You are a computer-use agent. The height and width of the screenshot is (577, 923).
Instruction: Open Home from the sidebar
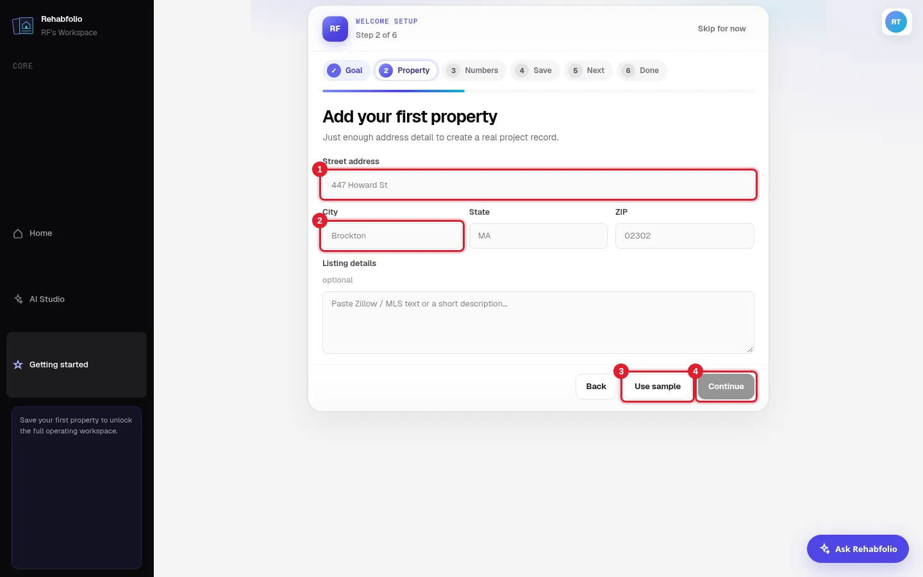coord(76,233)
